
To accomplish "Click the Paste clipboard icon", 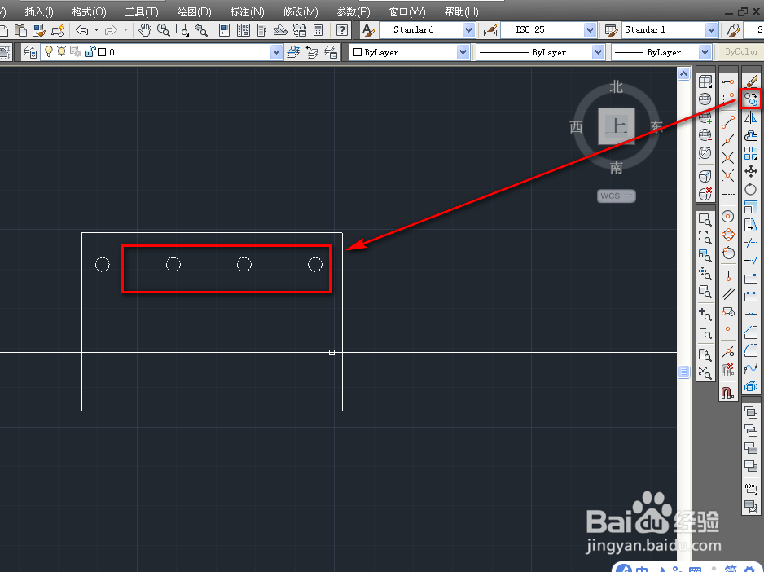I will tap(20, 30).
